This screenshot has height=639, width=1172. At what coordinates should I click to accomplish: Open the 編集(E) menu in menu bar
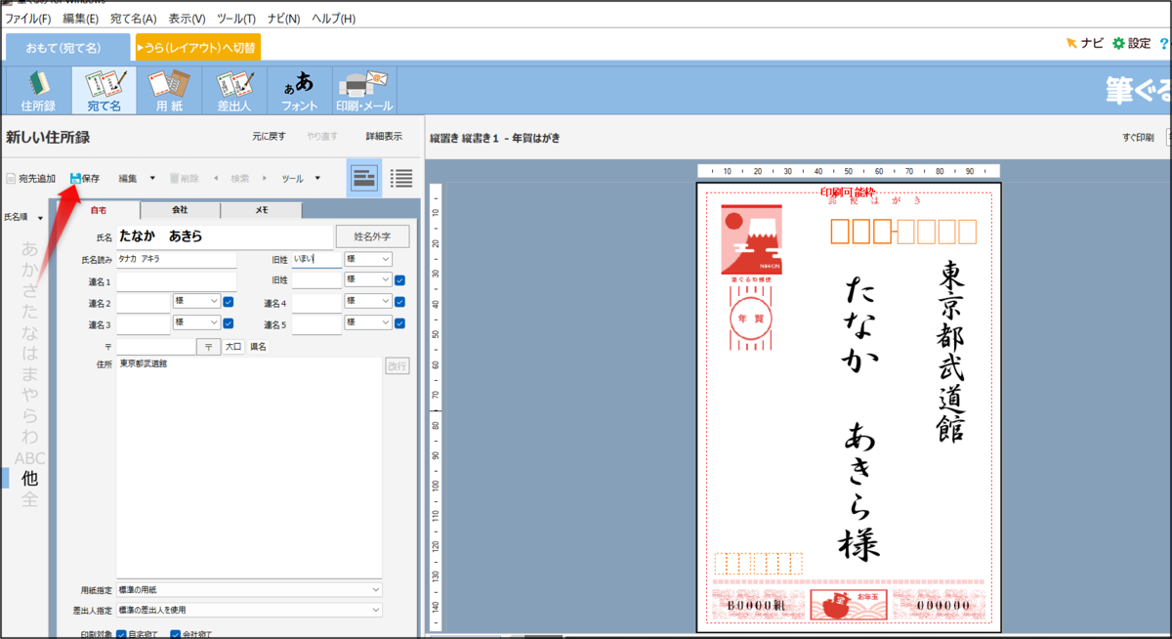[80, 19]
